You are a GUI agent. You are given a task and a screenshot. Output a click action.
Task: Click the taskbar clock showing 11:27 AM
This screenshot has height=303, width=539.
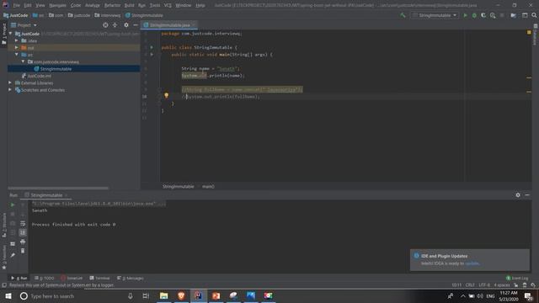tap(509, 295)
